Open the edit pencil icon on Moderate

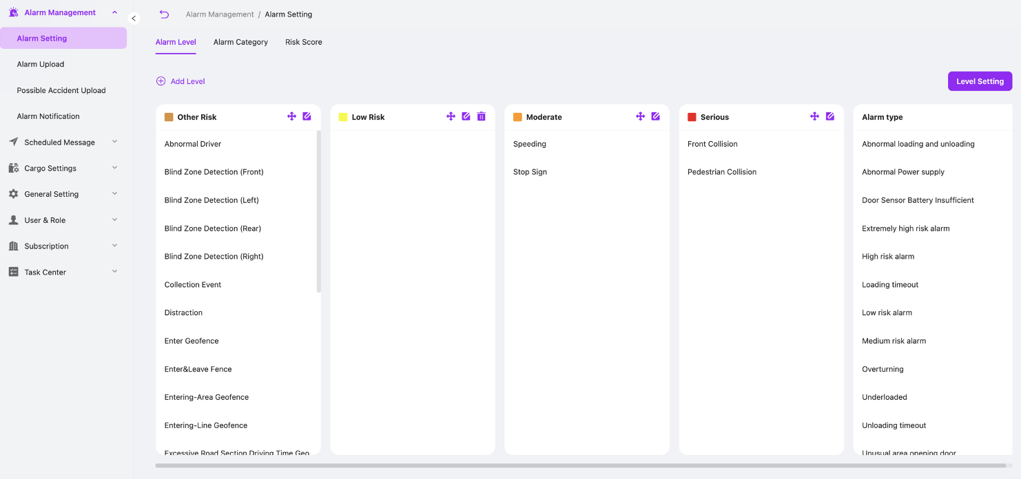point(655,116)
